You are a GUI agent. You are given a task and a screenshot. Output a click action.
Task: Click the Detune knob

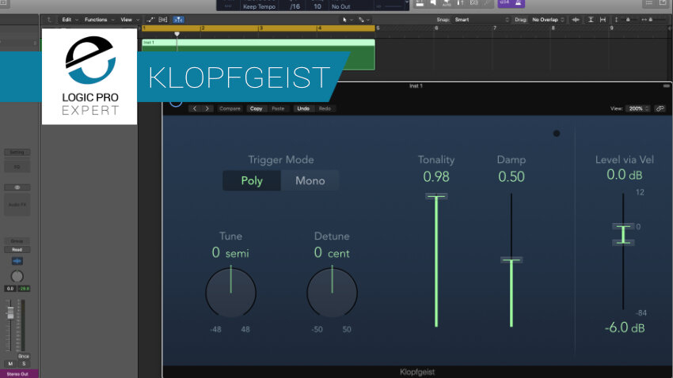click(333, 293)
